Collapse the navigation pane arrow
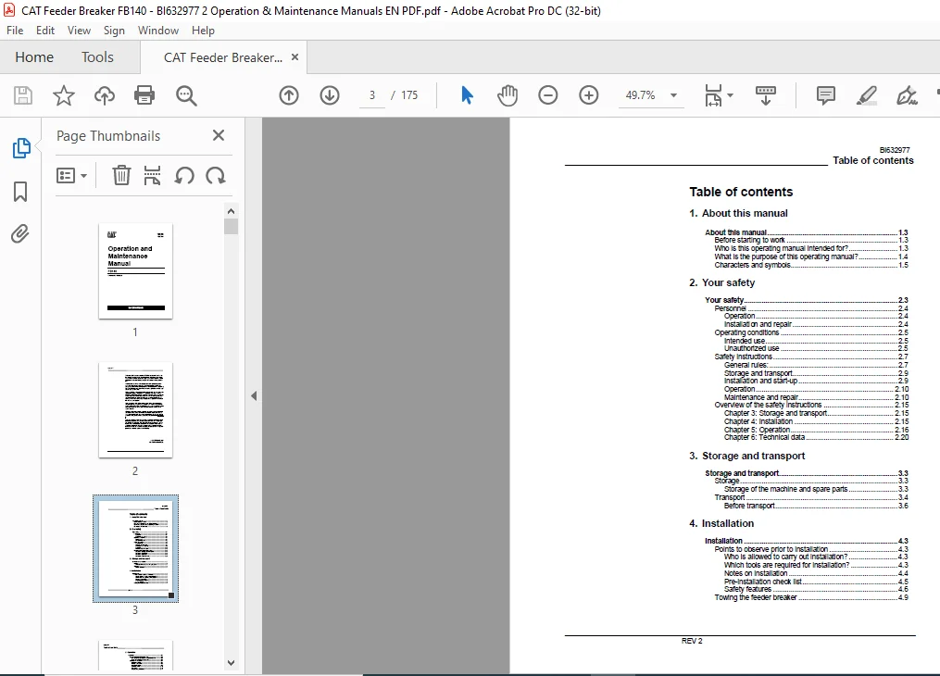The height and width of the screenshot is (676, 940). (254, 395)
